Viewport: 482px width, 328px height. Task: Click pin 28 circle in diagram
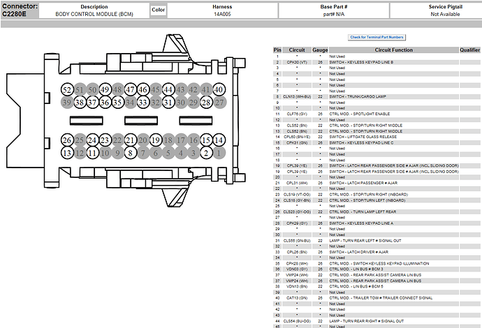click(206, 103)
